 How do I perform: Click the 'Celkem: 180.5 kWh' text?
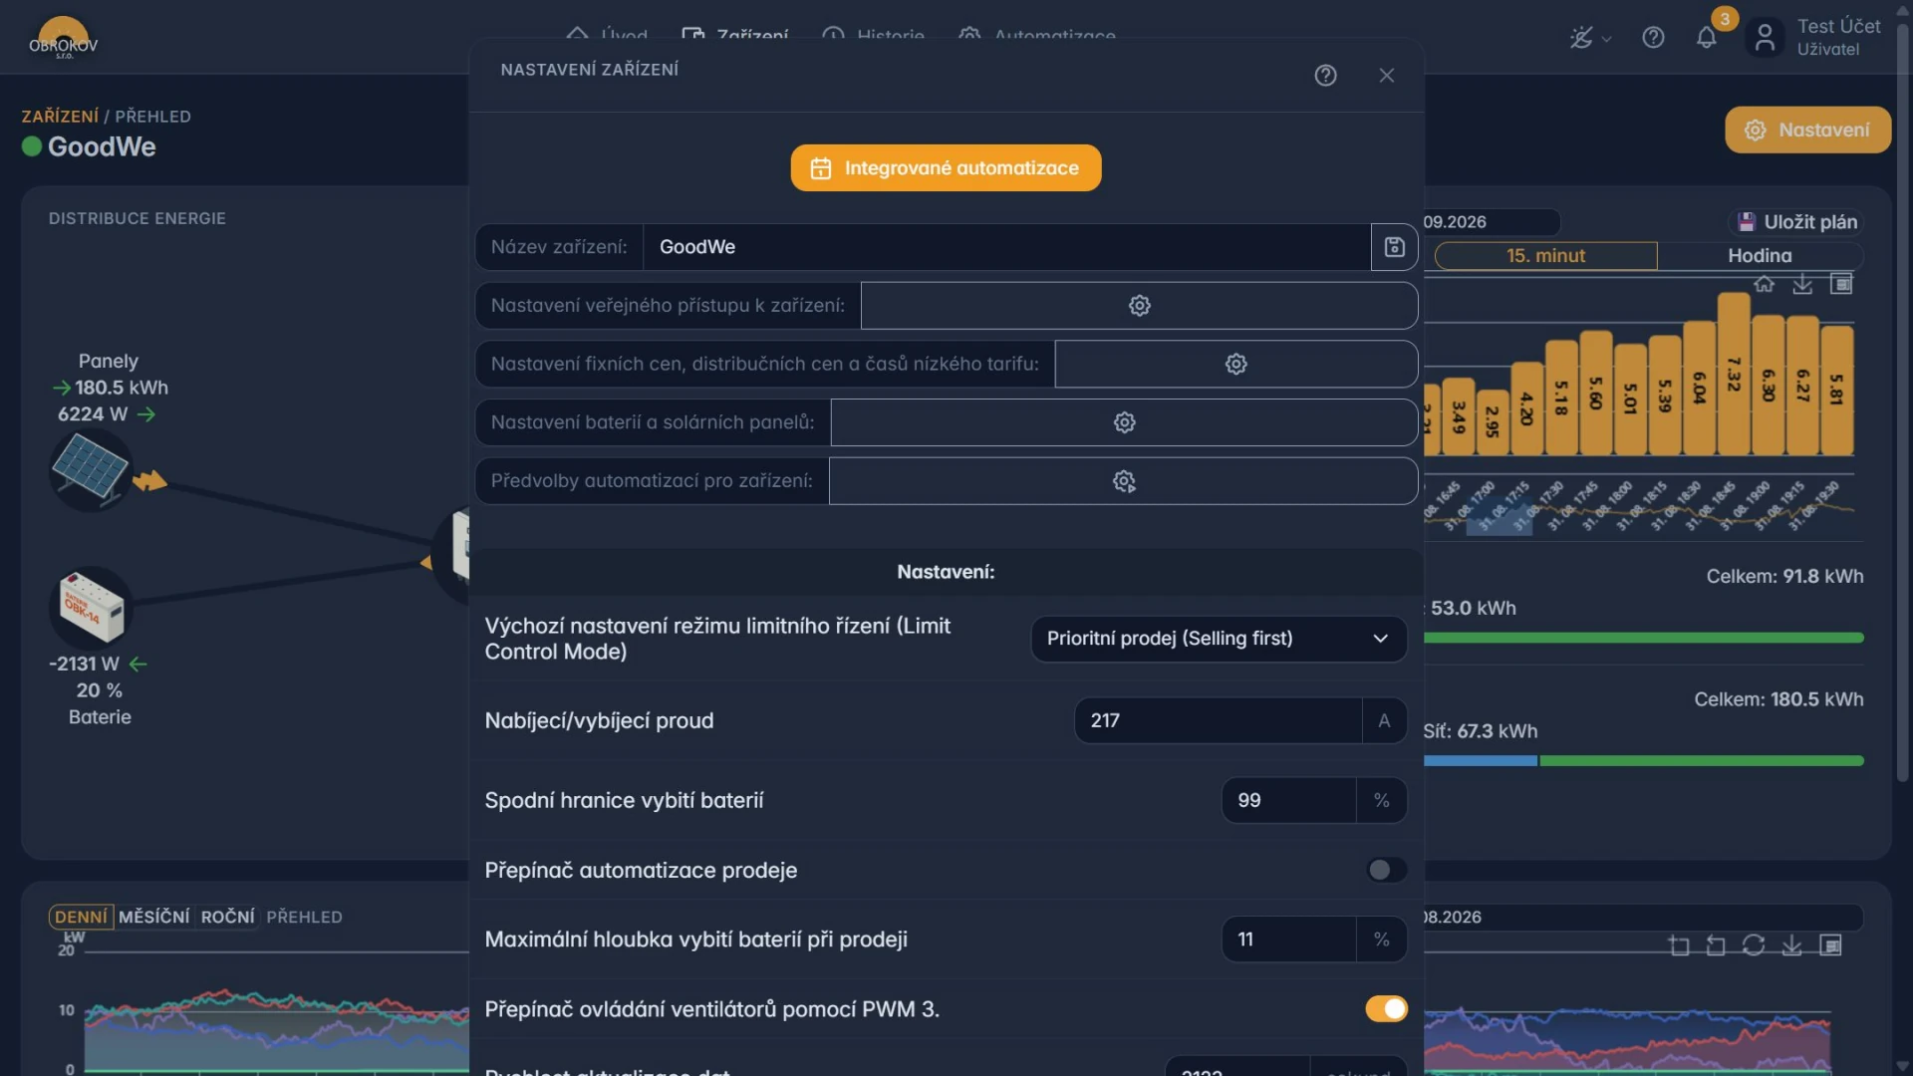[1778, 700]
